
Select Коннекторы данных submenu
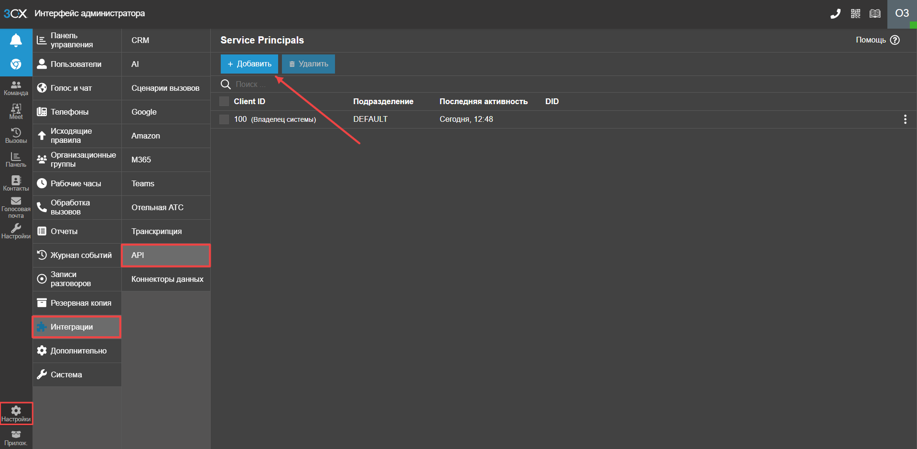click(x=166, y=279)
